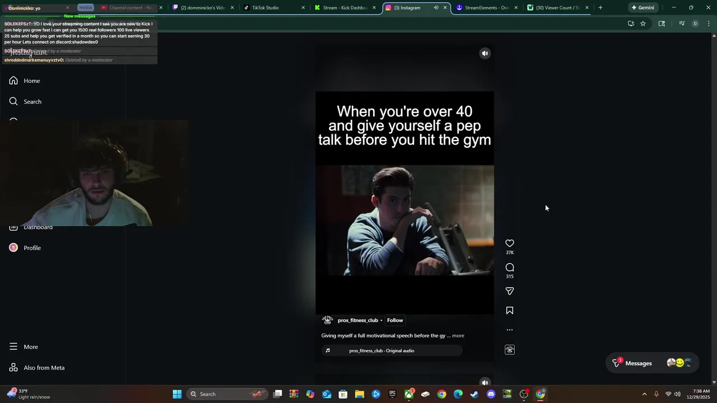This screenshot has height=403, width=717.
Task: Open the Chrome three-dot menu
Action: (x=709, y=24)
